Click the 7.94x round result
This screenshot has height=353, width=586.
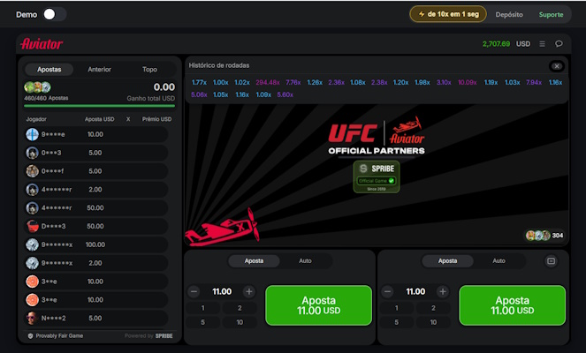pyautogui.click(x=534, y=82)
